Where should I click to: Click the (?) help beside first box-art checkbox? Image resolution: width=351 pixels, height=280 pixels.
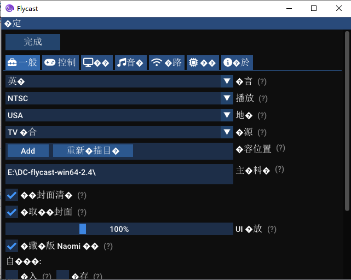(82, 195)
